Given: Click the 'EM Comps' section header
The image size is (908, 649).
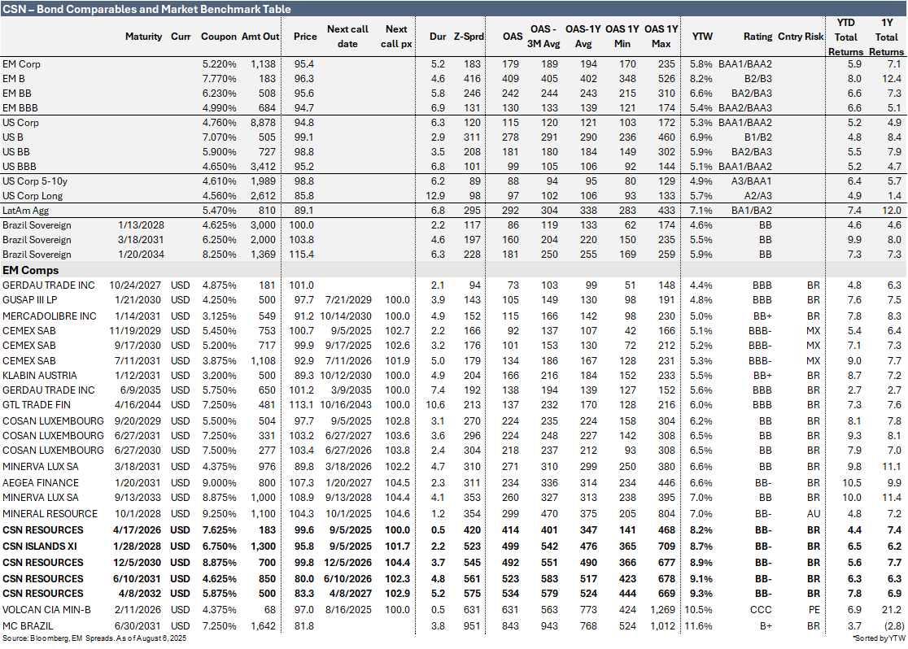Looking at the screenshot, I should 30,270.
